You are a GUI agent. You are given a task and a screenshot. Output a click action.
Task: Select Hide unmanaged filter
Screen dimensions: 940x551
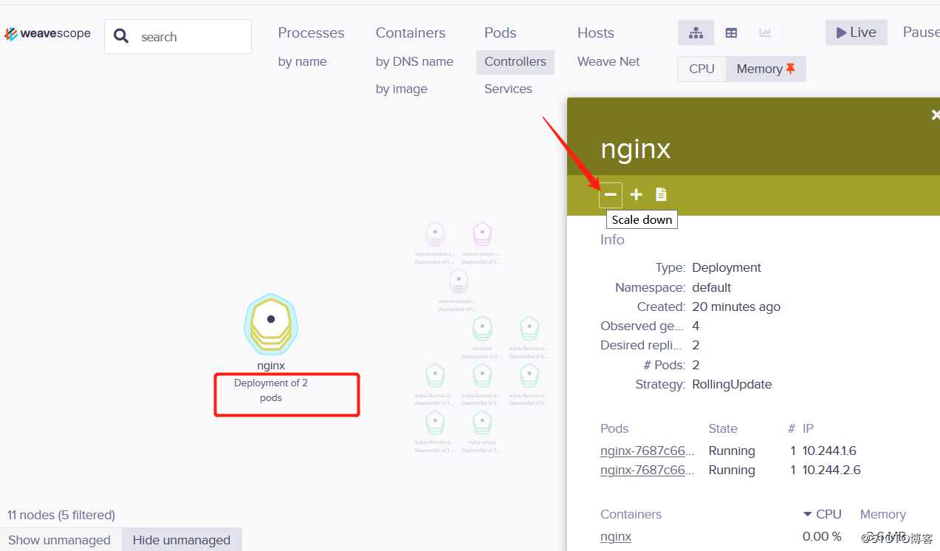(182, 540)
